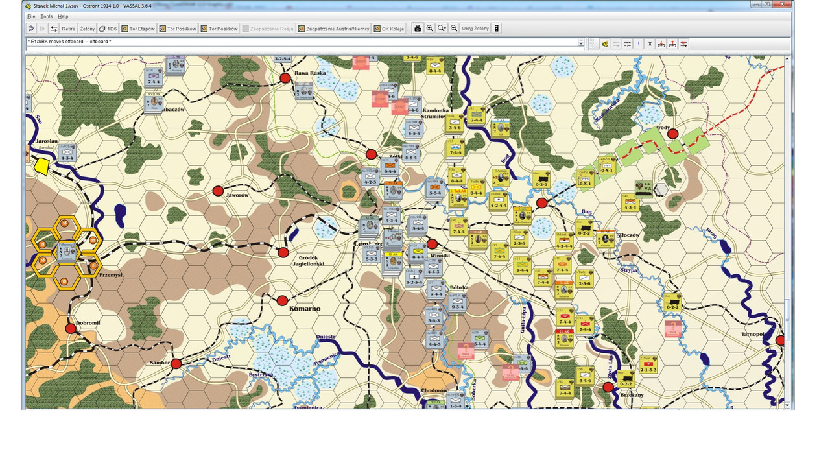This screenshot has height=454, width=830.
Task: Click the green-yellow counter icon in second toolbar
Action: point(604,44)
